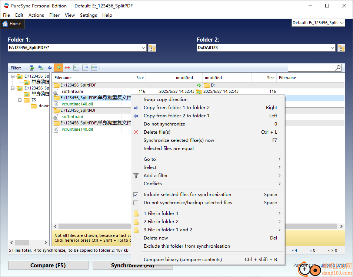Toggle the blue left-arrow filter icon
This screenshot has height=277, width=353.
pyautogui.click(x=50, y=68)
